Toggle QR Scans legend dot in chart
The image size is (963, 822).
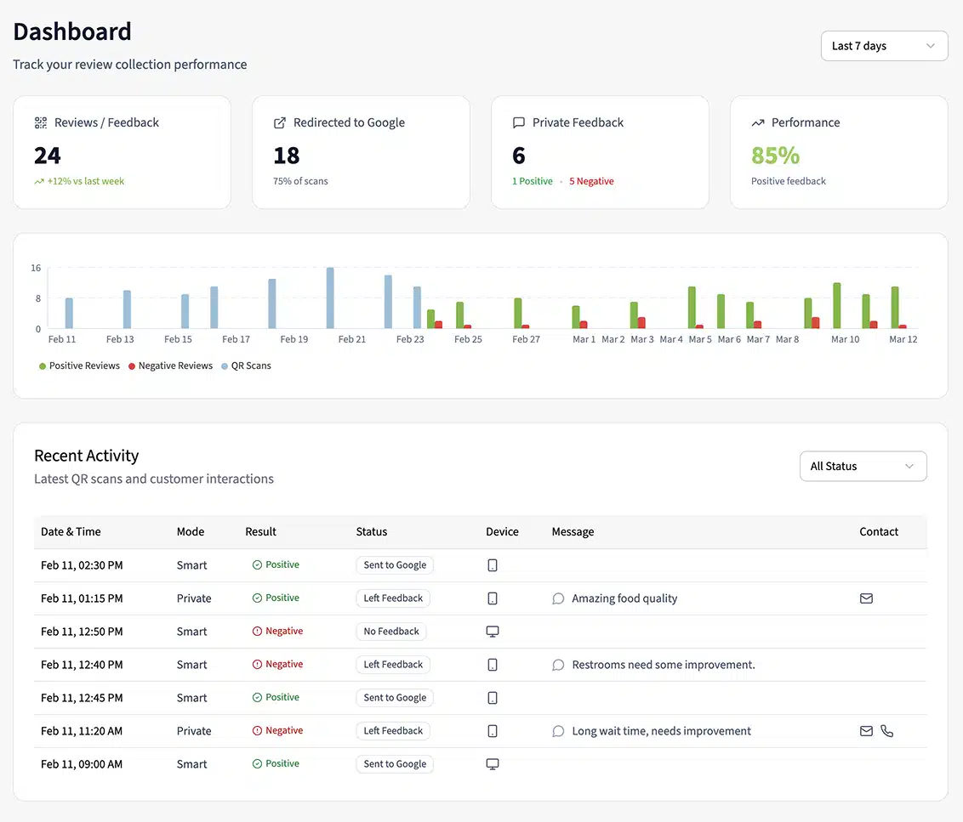(225, 366)
